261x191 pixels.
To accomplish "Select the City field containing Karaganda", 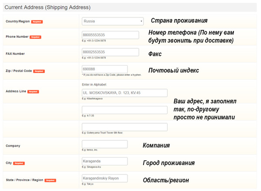I will (x=104, y=161).
